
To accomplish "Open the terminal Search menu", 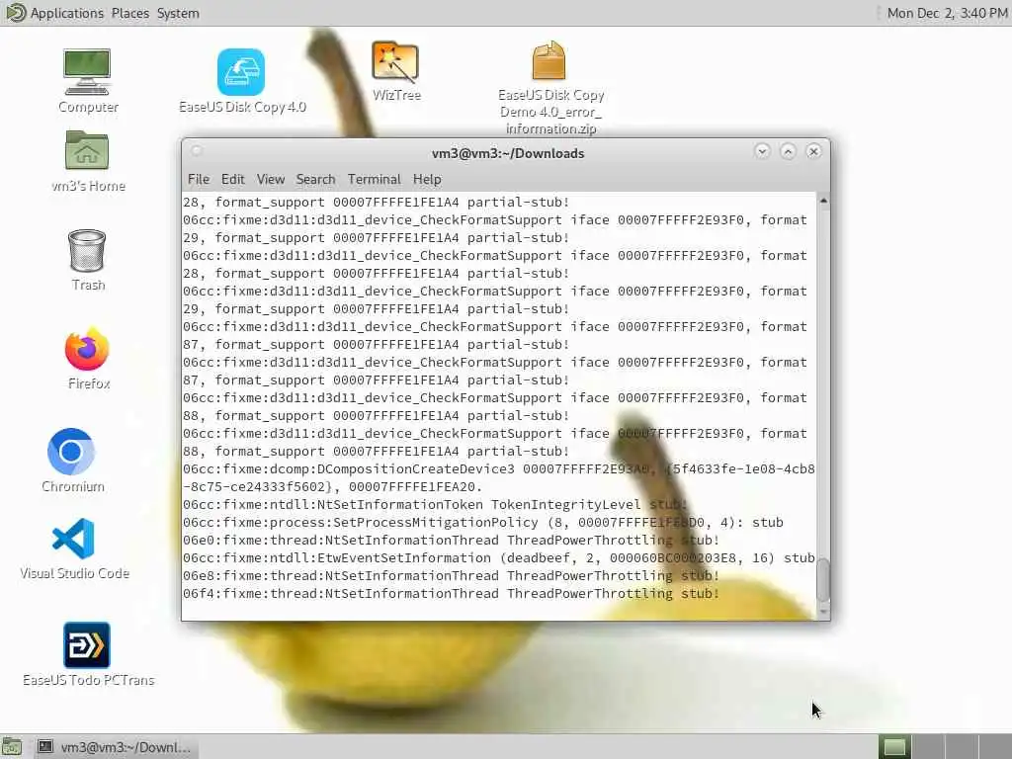I will (x=315, y=180).
